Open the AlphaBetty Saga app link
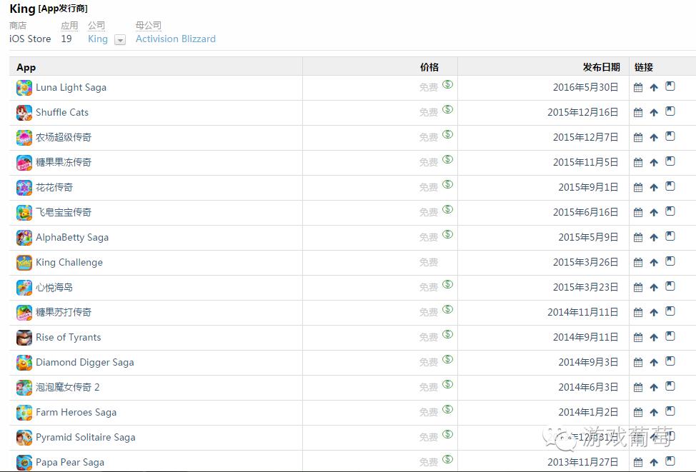 pos(72,237)
